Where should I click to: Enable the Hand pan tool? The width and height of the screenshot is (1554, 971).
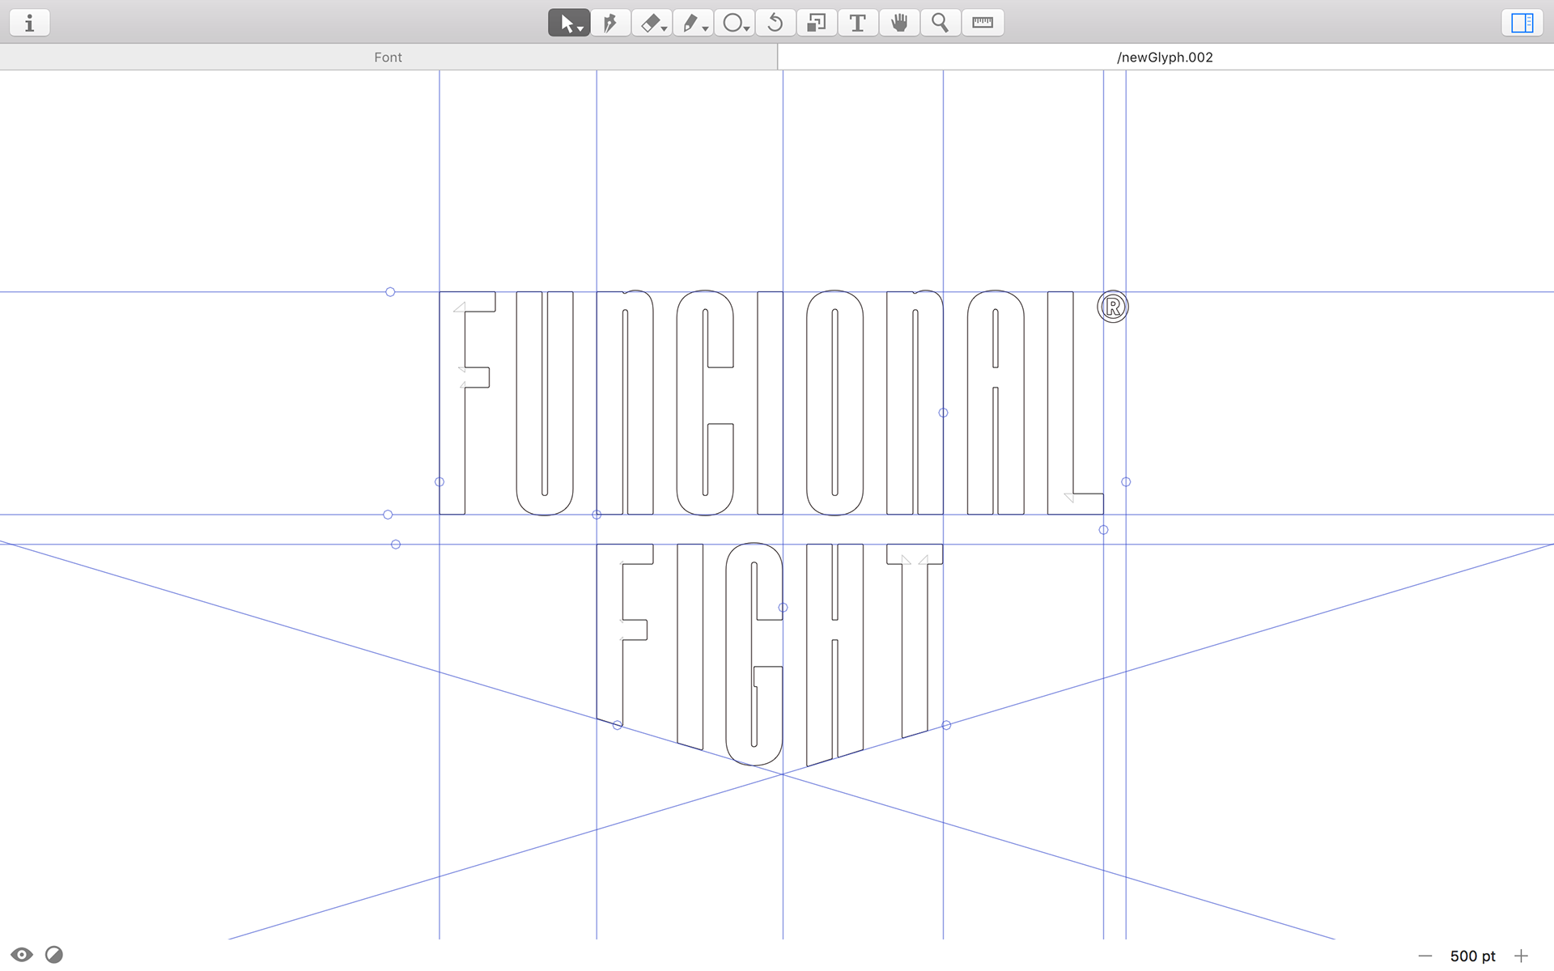[899, 23]
